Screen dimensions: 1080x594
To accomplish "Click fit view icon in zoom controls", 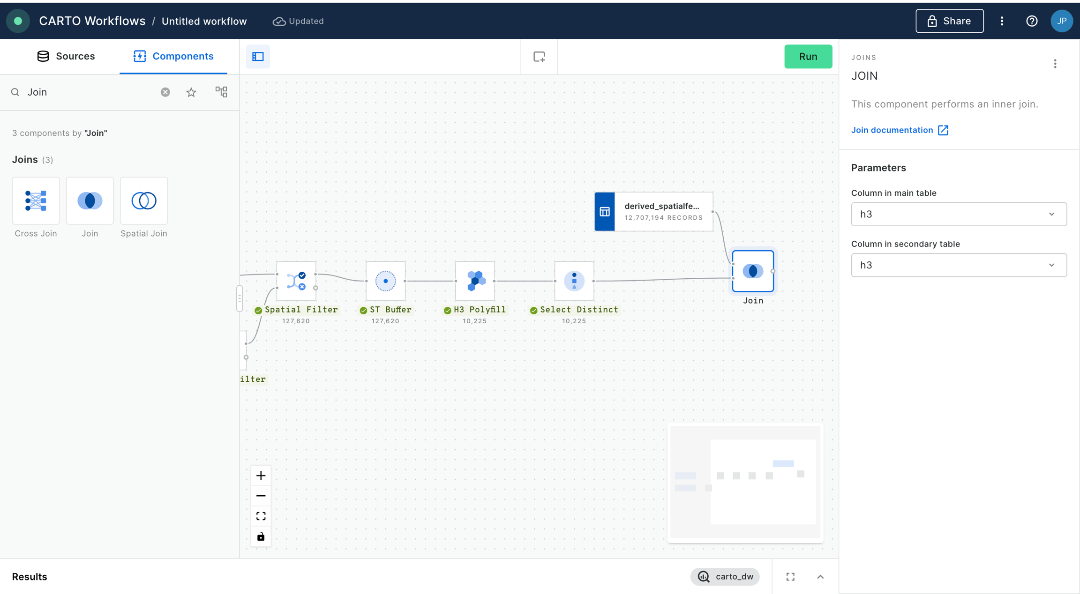I will pos(261,516).
